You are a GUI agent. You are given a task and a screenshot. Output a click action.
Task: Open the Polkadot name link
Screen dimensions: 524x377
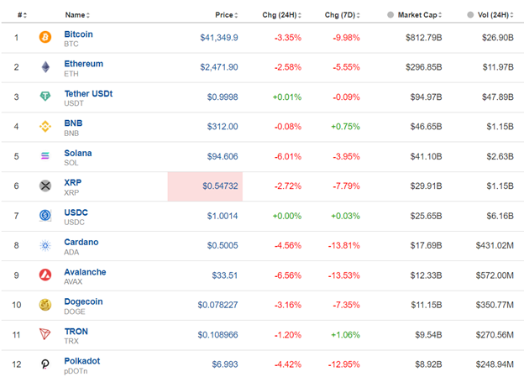[81, 361]
